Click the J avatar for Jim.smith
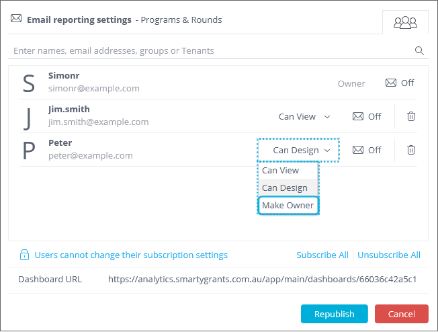 (28, 117)
